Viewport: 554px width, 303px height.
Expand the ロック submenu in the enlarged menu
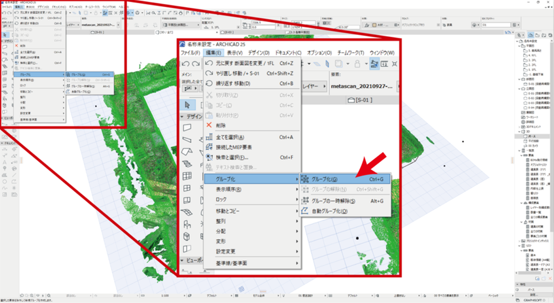pos(252,200)
